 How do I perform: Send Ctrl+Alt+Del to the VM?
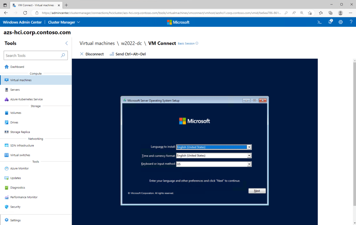point(128,54)
